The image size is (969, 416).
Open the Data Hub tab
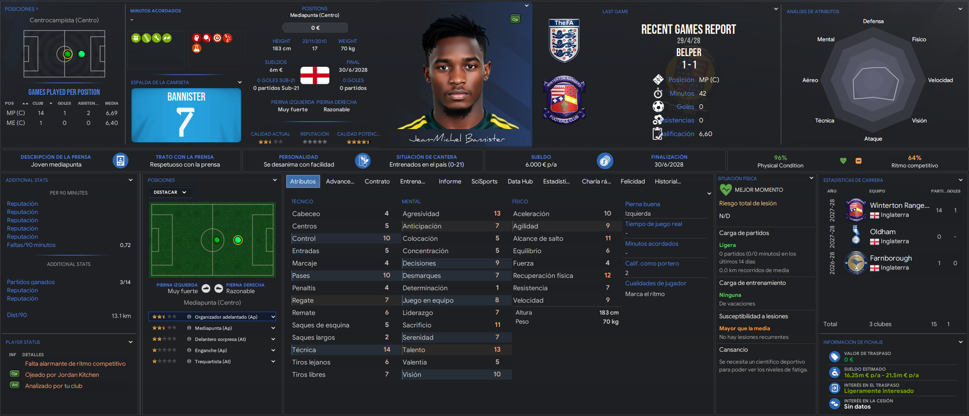(x=520, y=181)
